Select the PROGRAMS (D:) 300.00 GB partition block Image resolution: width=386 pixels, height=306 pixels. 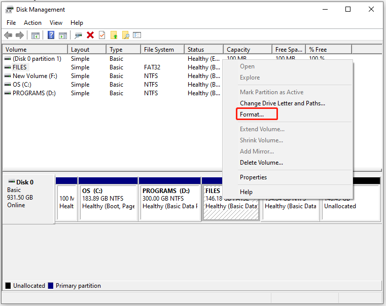170,202
